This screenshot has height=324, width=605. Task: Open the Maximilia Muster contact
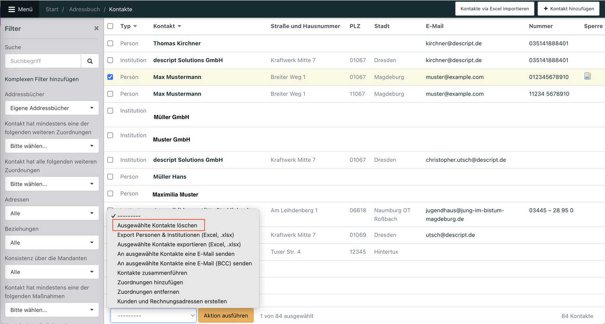pos(175,195)
